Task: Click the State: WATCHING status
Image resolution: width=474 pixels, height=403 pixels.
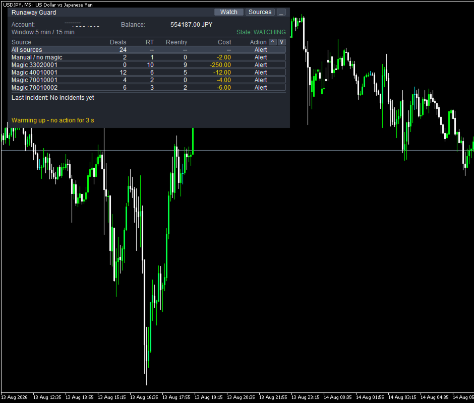Action: click(261, 32)
